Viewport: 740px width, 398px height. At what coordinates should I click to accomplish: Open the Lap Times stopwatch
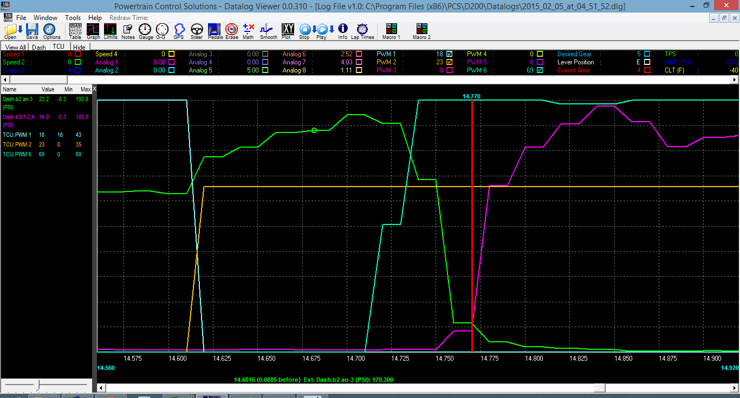[x=362, y=30]
